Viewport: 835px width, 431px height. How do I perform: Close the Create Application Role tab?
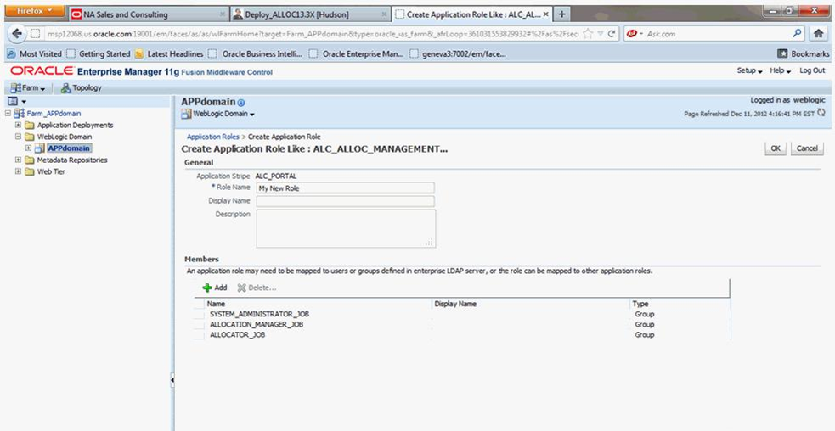tap(546, 14)
